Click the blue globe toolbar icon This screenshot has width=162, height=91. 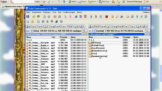76,17
